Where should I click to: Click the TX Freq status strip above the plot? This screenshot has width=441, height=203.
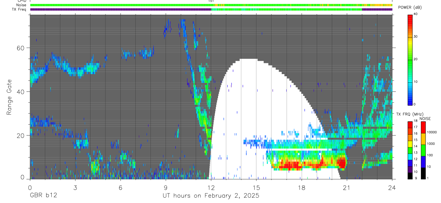[x=211, y=9]
